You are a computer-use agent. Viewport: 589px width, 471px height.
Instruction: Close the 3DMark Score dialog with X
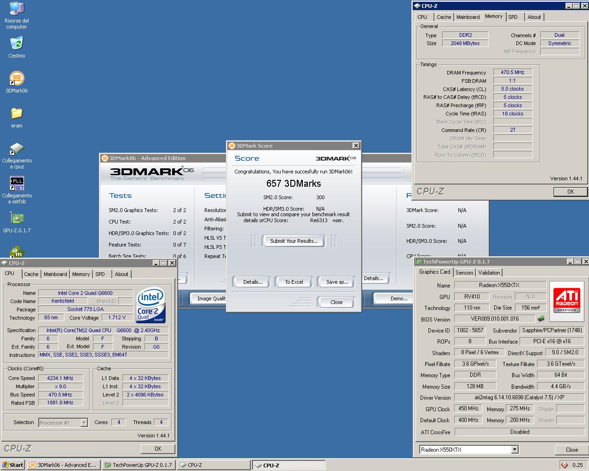point(356,146)
